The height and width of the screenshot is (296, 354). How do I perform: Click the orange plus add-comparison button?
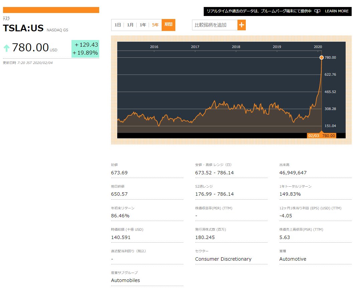241,25
